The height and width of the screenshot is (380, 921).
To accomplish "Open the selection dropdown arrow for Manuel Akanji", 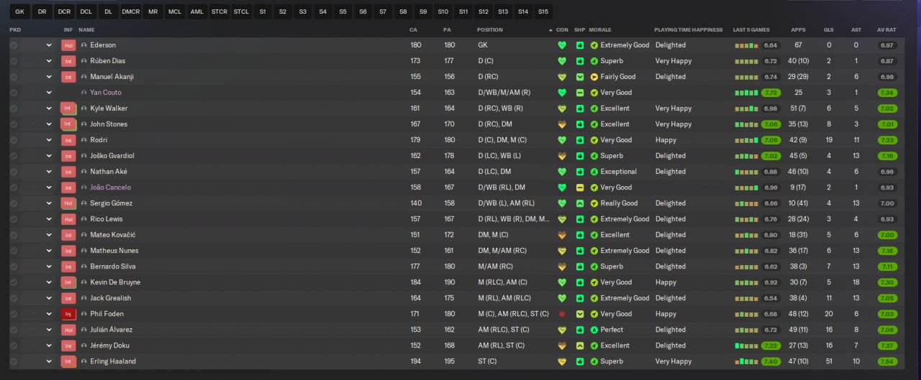I will coord(50,77).
